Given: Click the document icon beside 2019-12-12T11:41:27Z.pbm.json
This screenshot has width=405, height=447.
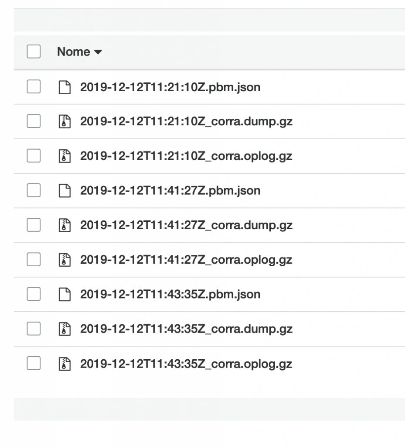Looking at the screenshot, I should [x=65, y=191].
